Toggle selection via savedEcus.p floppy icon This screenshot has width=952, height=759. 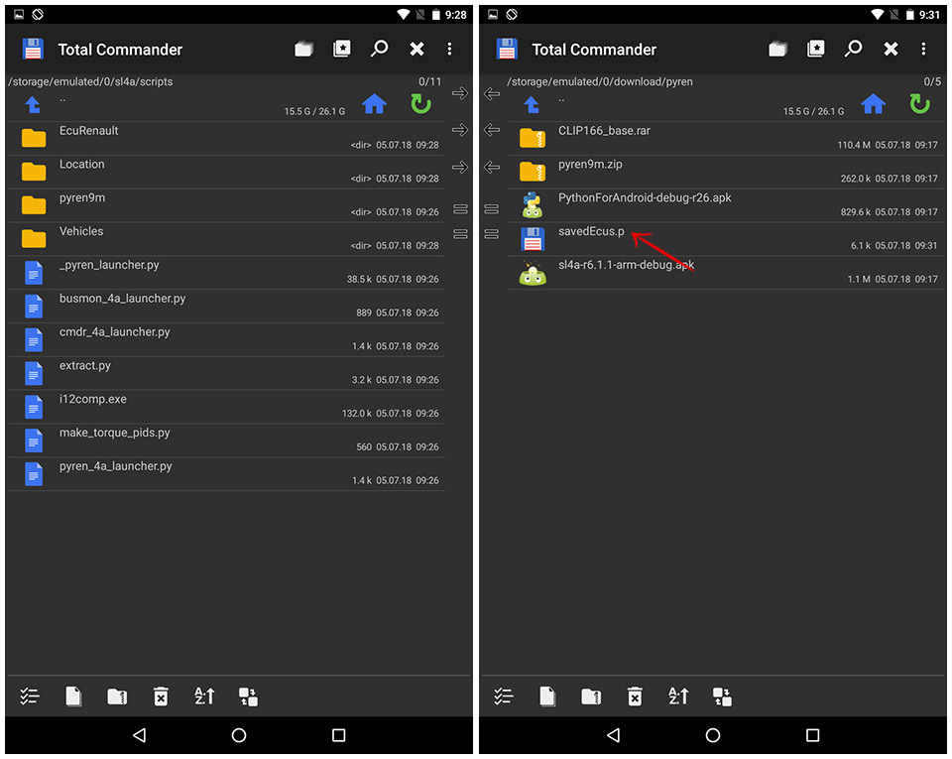pyautogui.click(x=533, y=239)
